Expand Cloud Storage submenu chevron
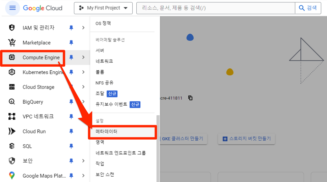This screenshot has height=182, width=327. point(83,87)
